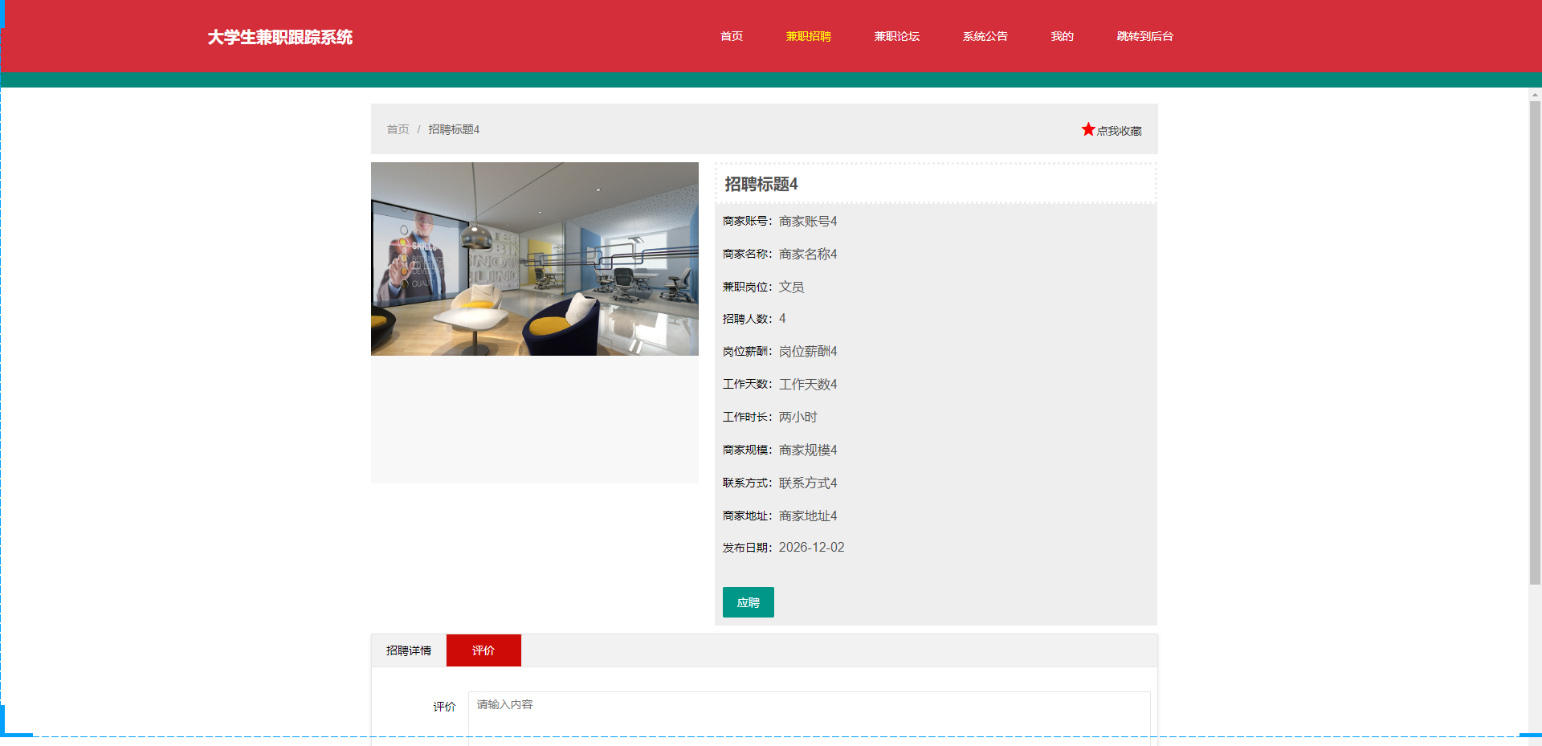Screen dimensions: 1542x746
Task: Click the 联系方式4 contact value
Action: click(808, 483)
